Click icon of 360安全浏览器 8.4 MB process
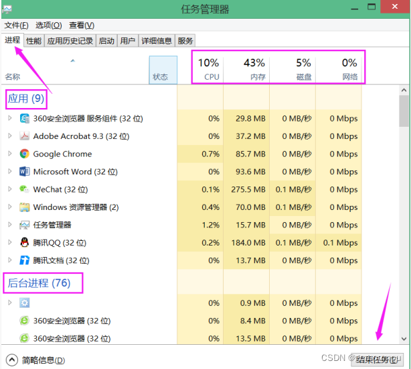The width and height of the screenshot is (411, 369). [24, 321]
